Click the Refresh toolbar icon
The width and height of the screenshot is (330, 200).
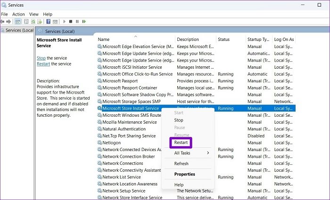(x=33, y=22)
